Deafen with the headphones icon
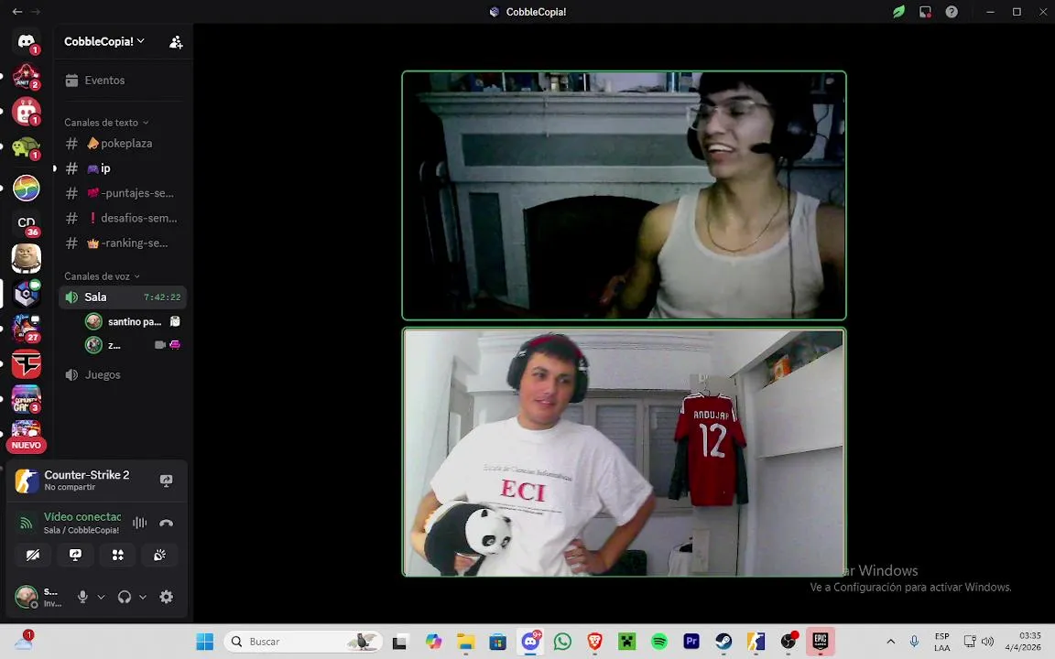The width and height of the screenshot is (1055, 659). (x=125, y=597)
